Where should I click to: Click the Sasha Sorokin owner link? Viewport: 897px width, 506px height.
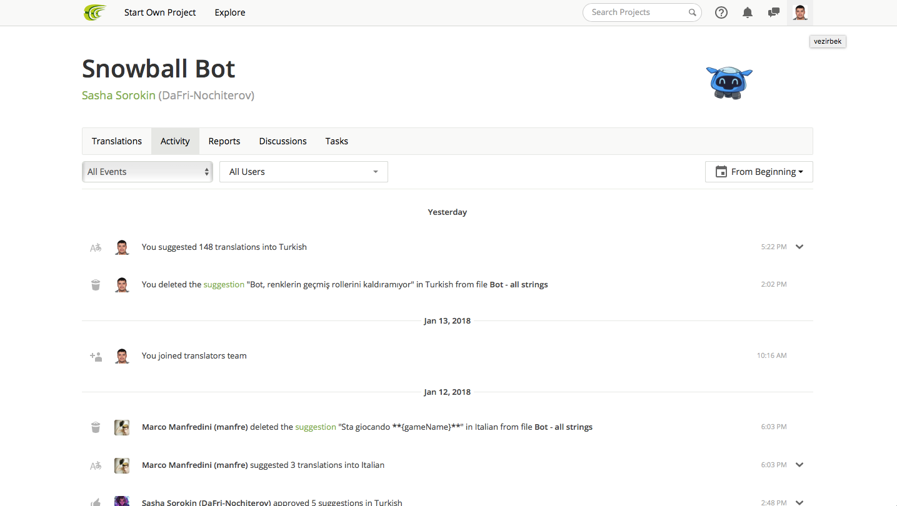coord(119,96)
